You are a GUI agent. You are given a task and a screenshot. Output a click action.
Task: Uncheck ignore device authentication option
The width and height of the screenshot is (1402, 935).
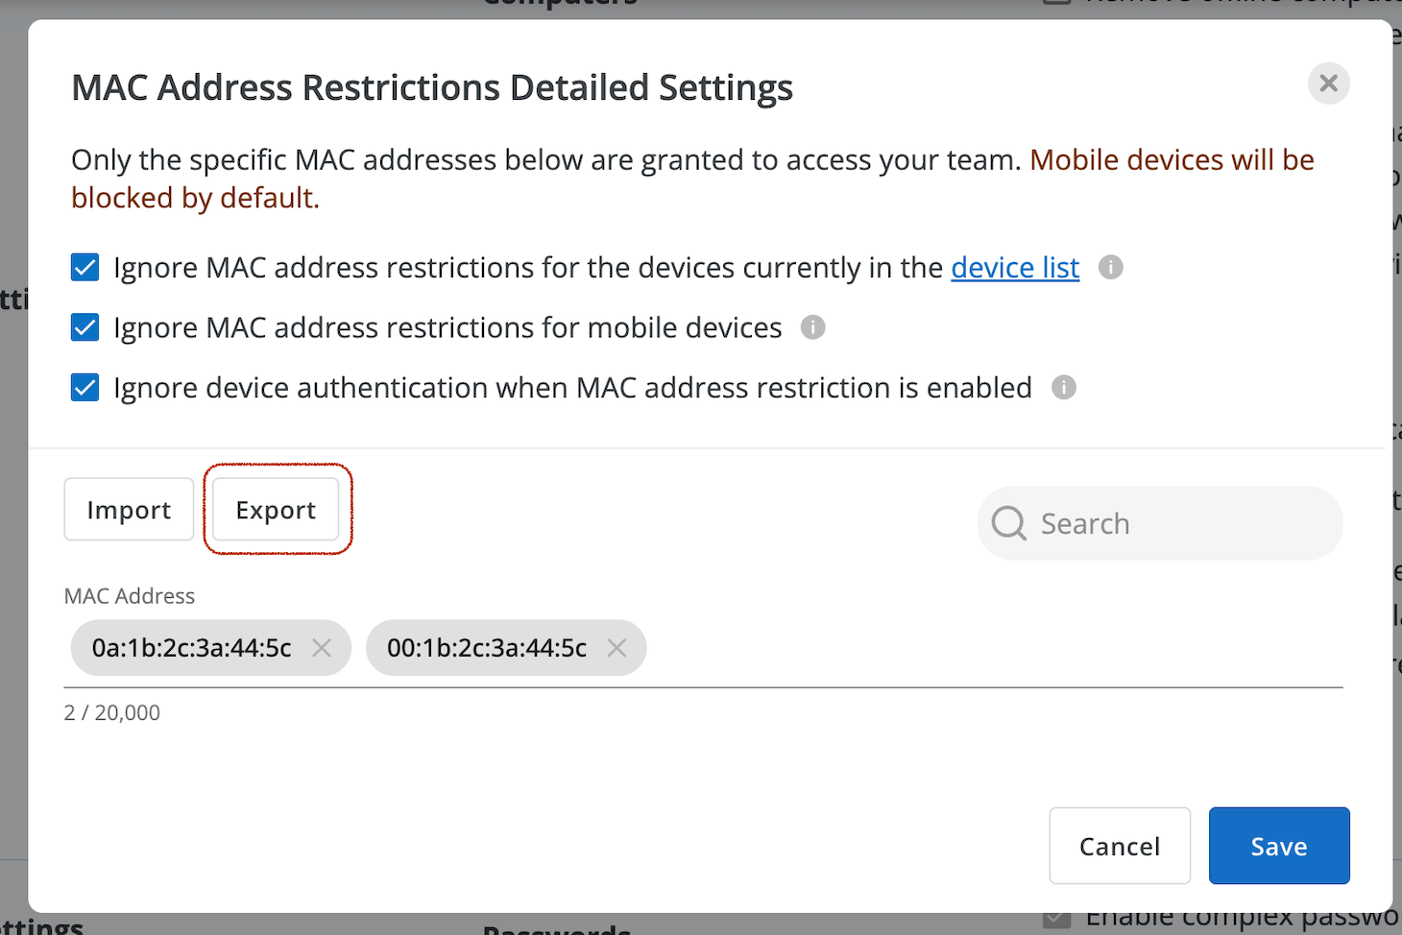pyautogui.click(x=85, y=387)
